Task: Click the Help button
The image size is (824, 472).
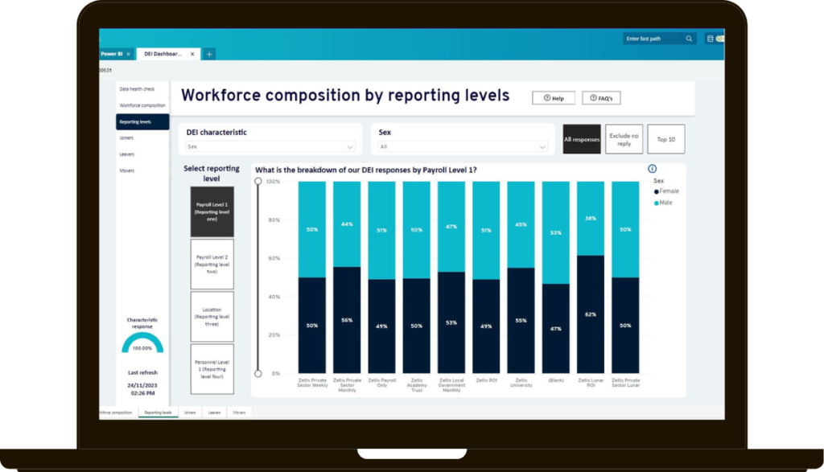Action: tap(553, 98)
